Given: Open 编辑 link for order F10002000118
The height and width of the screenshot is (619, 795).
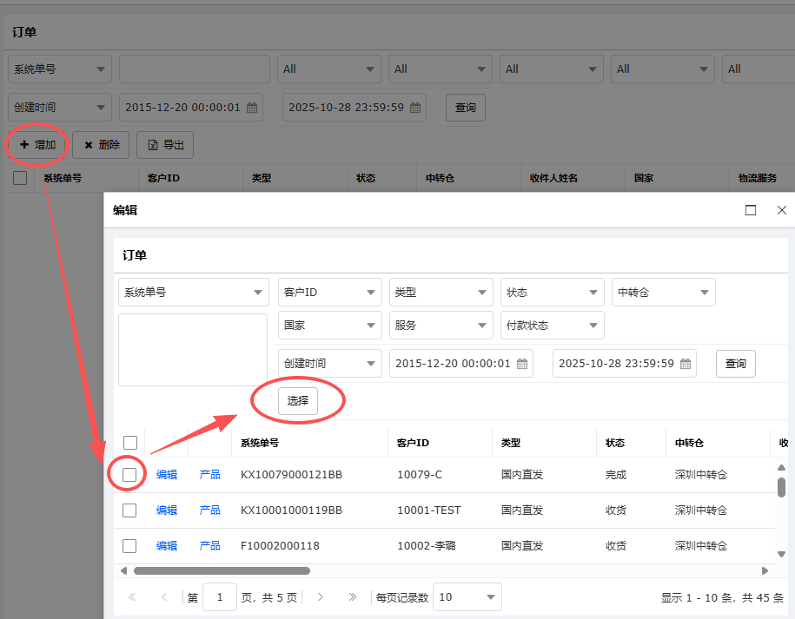Looking at the screenshot, I should (167, 546).
